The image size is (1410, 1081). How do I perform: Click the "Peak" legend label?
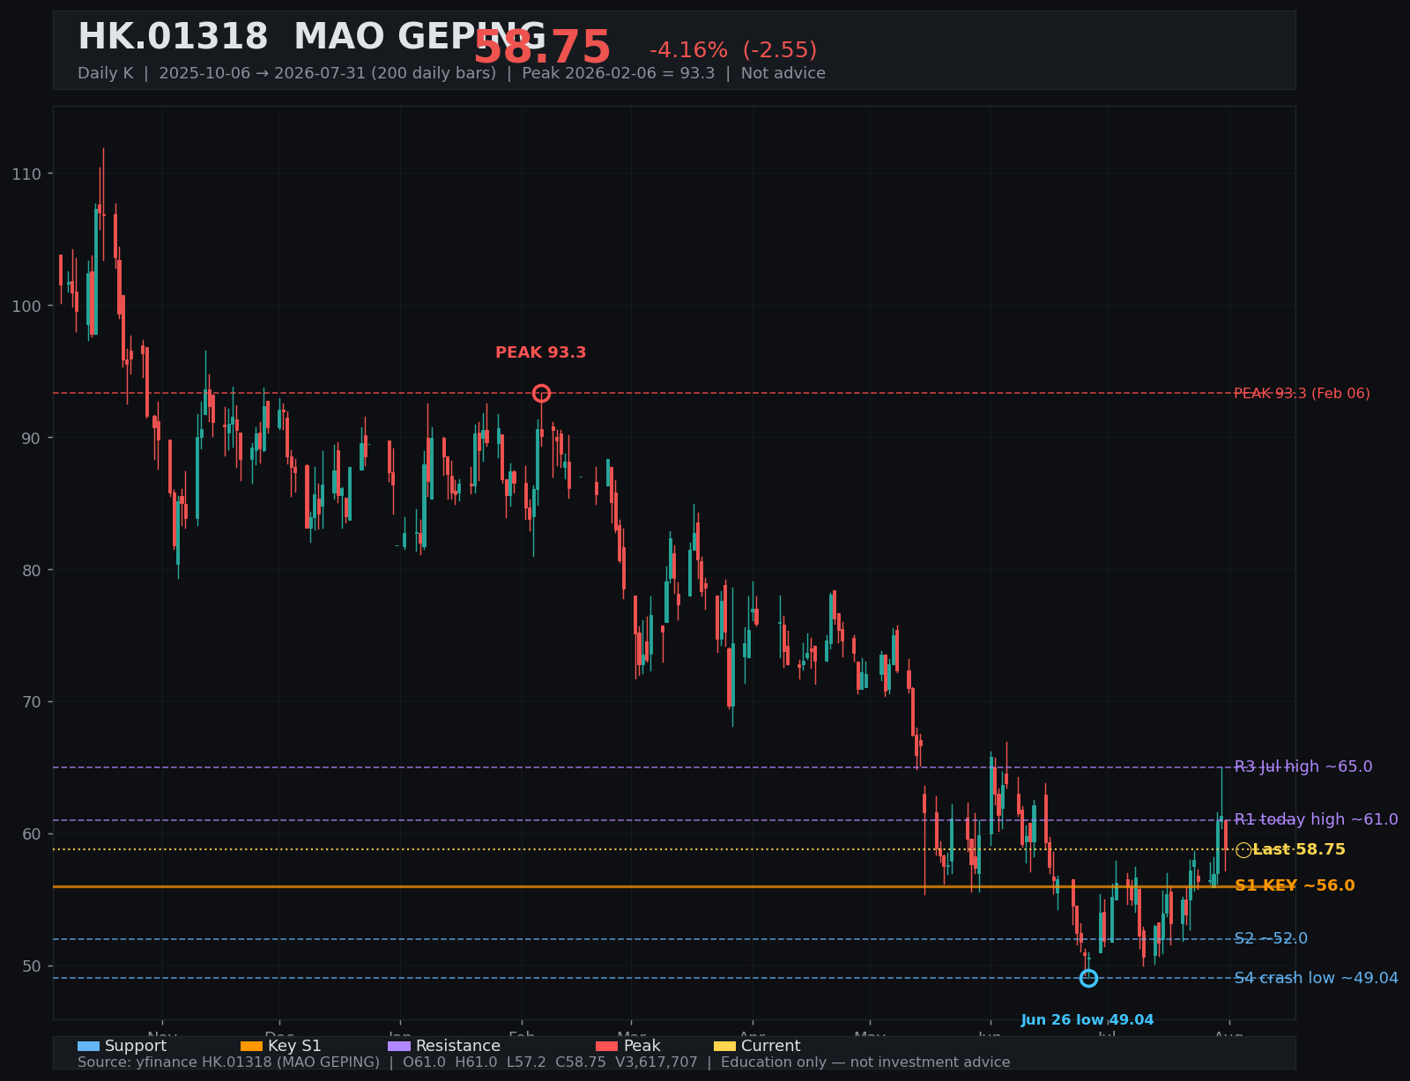coord(642,1047)
